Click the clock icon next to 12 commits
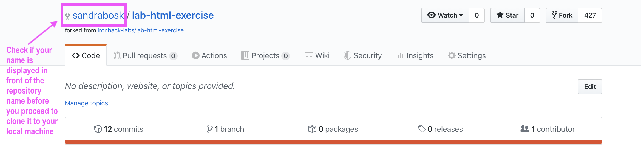 point(98,129)
